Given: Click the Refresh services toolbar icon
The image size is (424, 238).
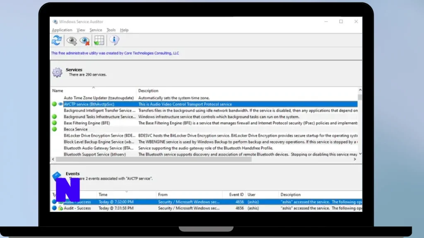Looking at the screenshot, I should tap(57, 40).
